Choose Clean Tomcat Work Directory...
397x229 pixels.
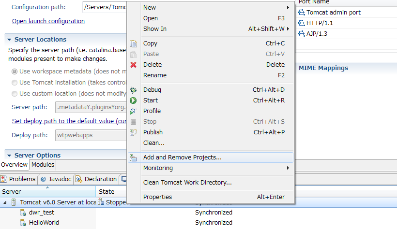point(211,183)
